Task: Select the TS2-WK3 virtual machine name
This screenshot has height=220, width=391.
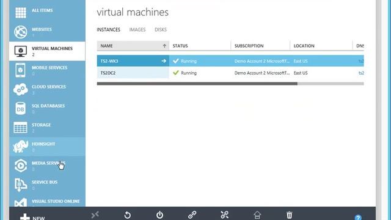Action: (109, 61)
